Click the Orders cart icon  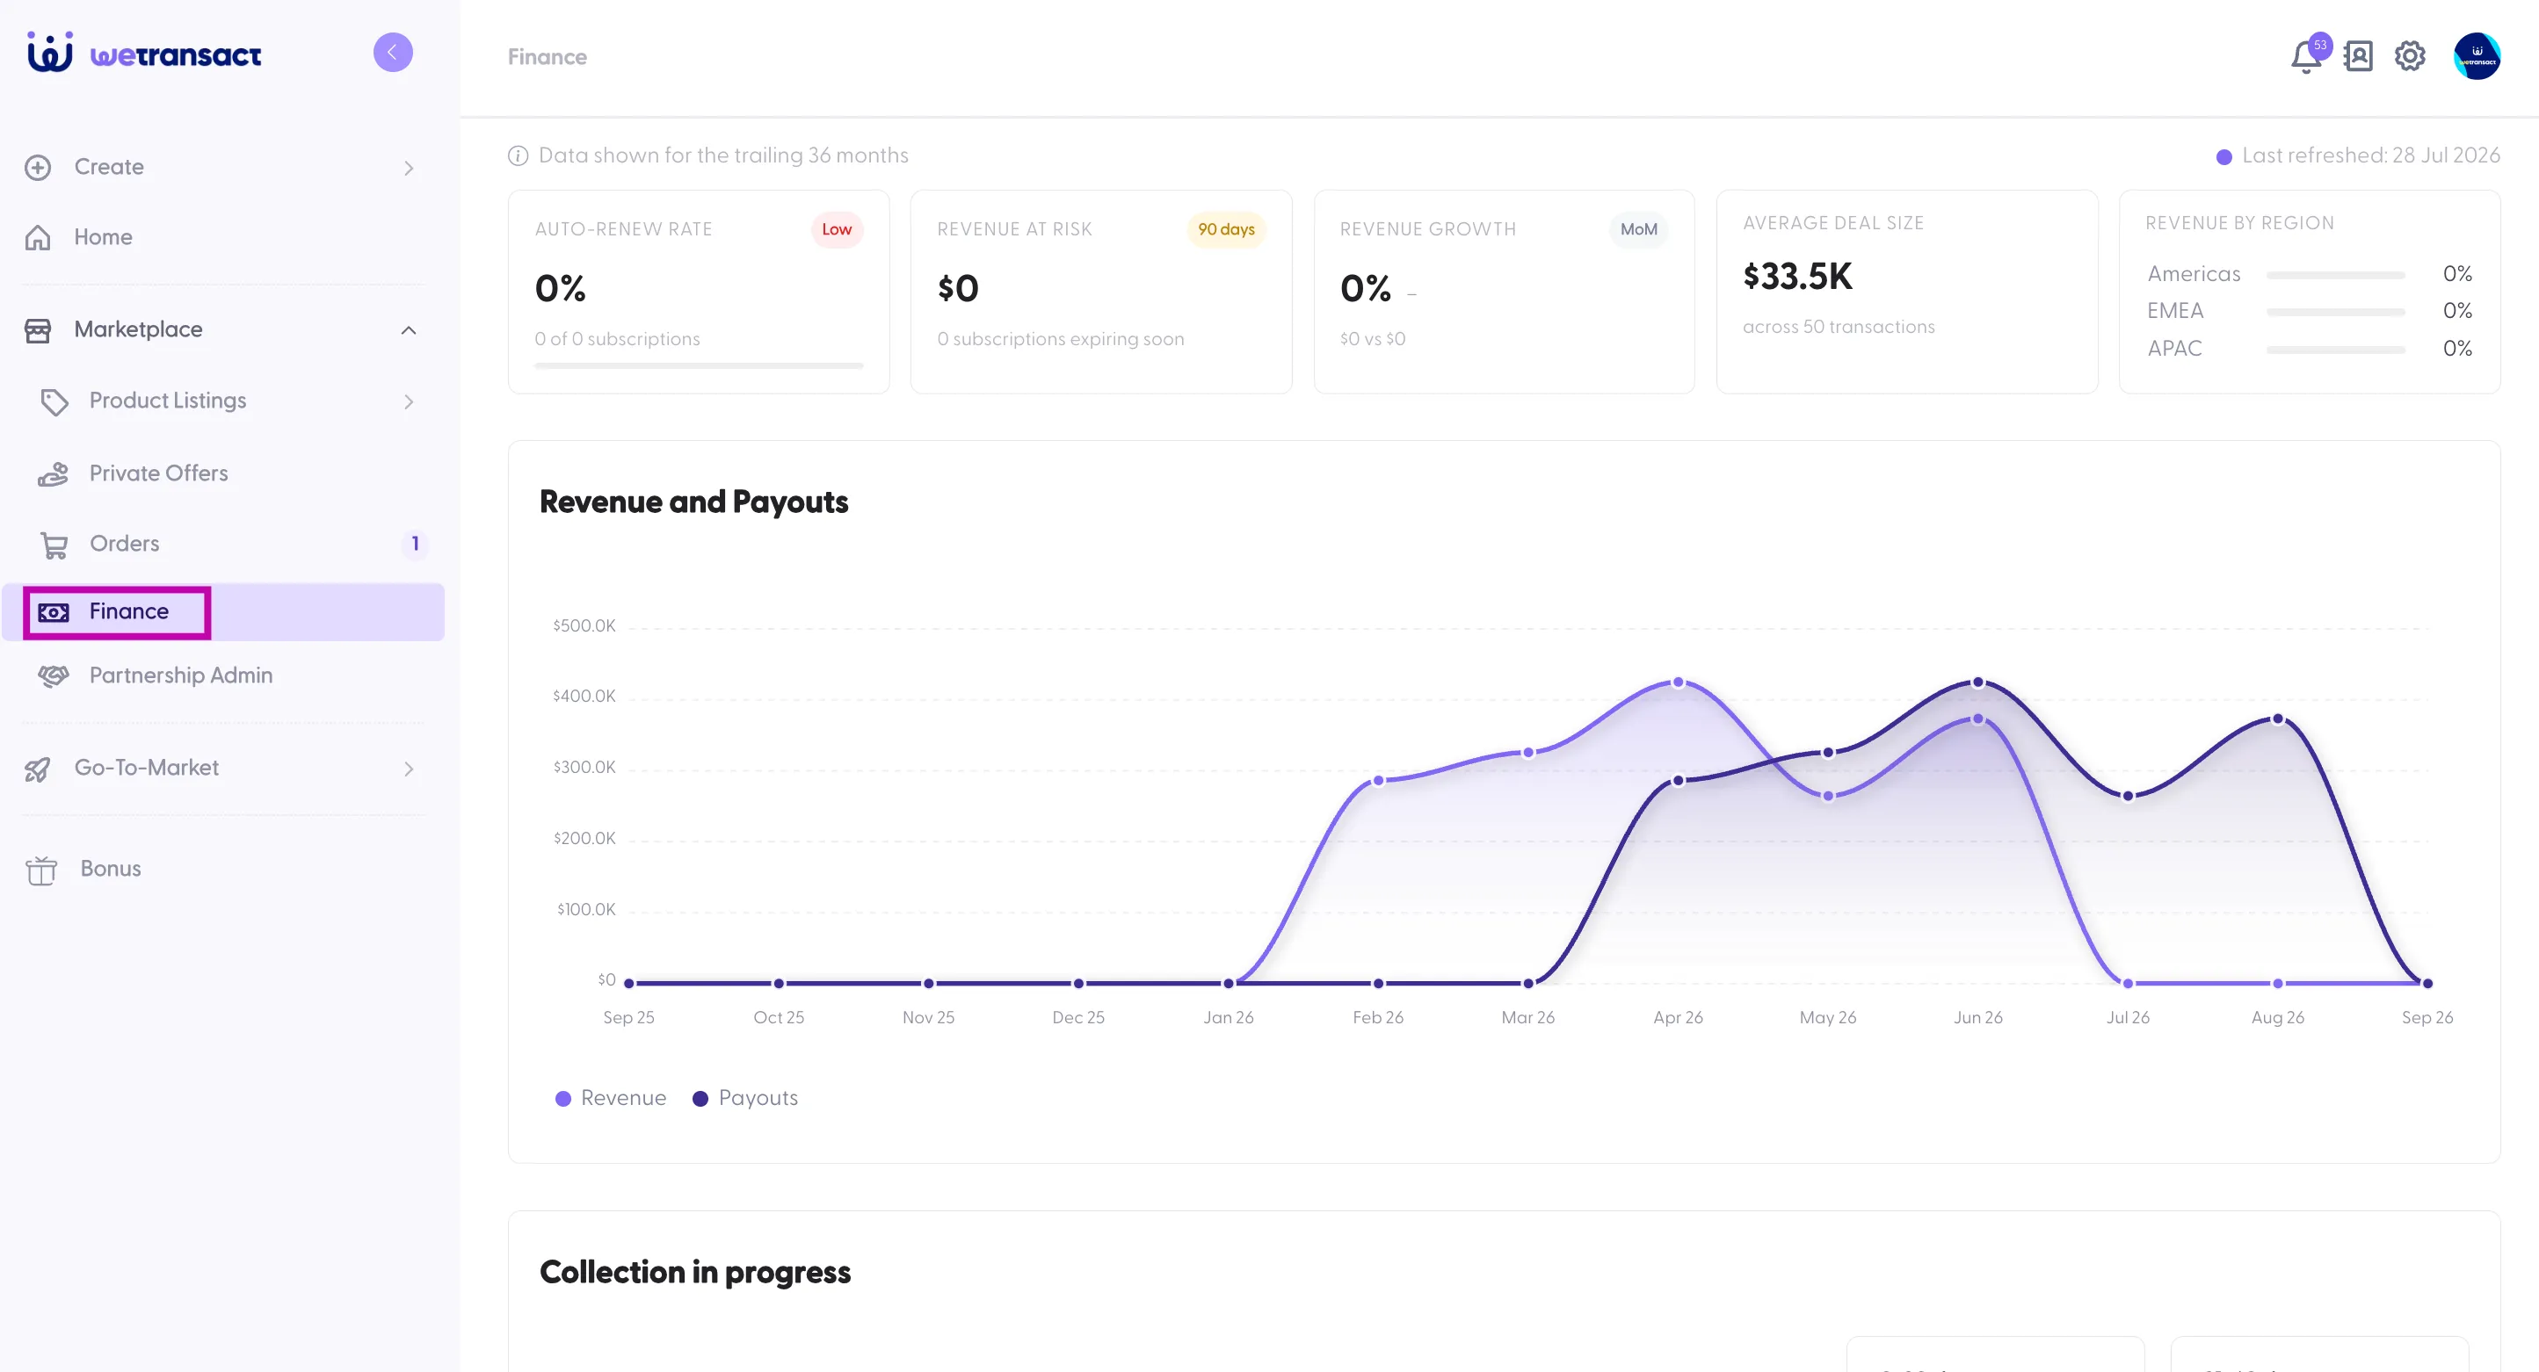point(54,545)
